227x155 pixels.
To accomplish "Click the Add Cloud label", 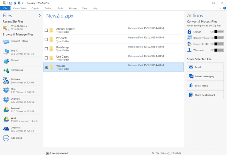I will coord(17,138).
